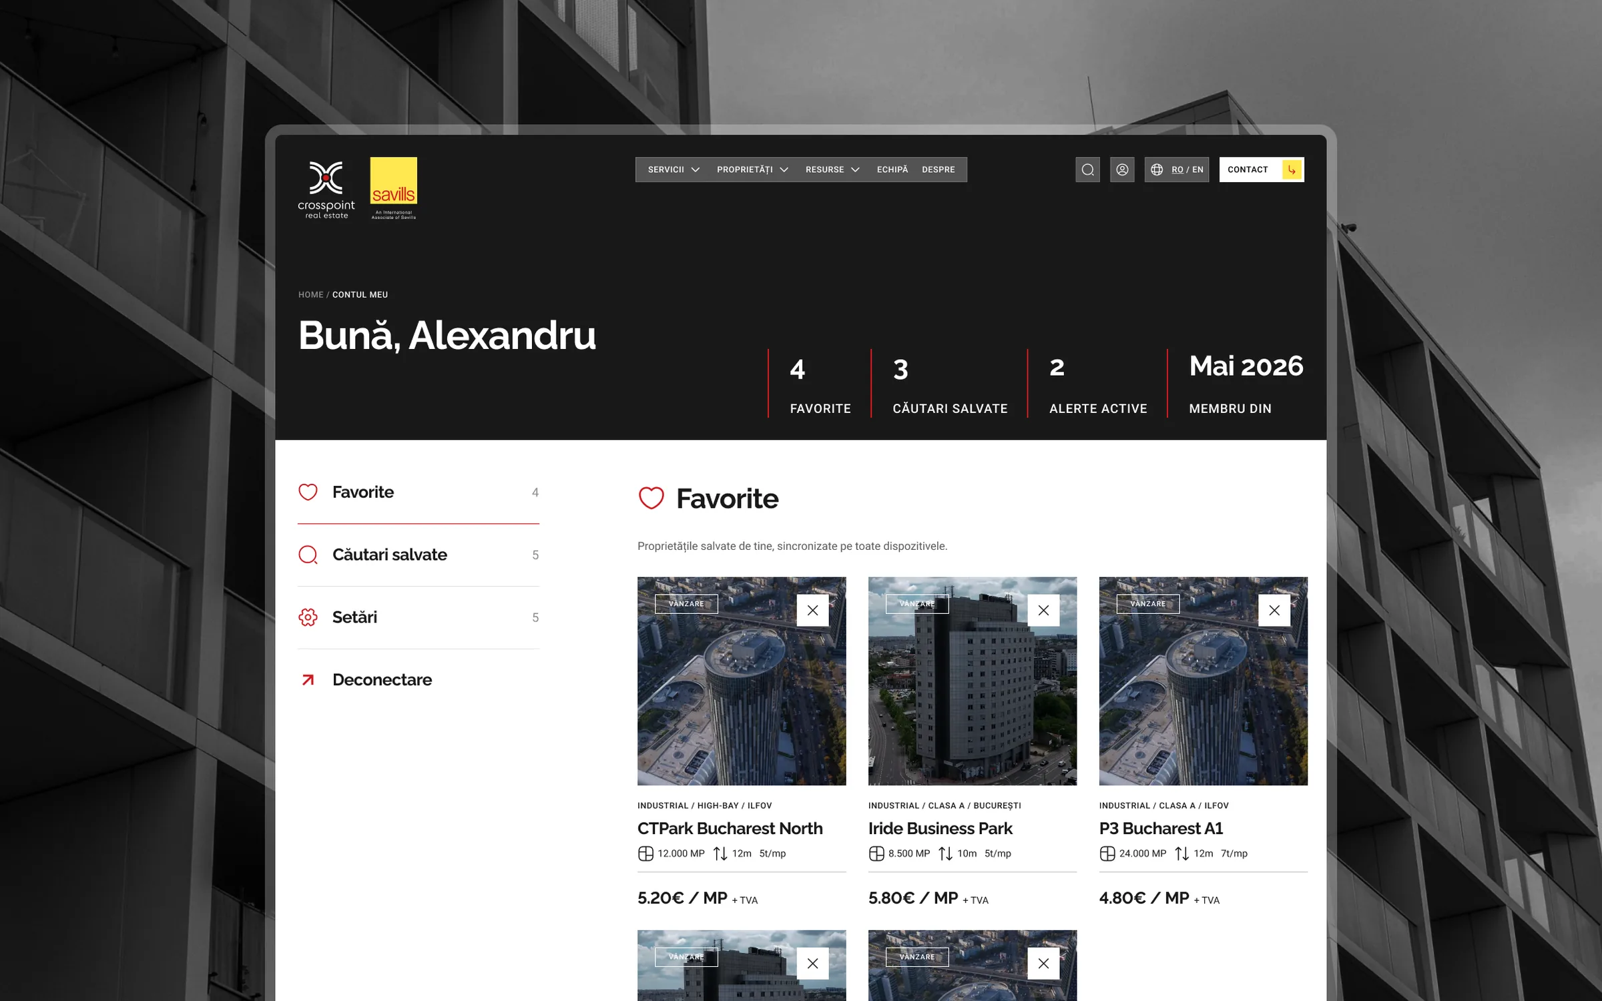This screenshot has height=1001, width=1602.
Task: Open the Echipă menu item
Action: pos(892,170)
